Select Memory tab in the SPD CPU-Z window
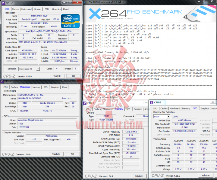Viewport: 217px width, 180px height. point(186,108)
